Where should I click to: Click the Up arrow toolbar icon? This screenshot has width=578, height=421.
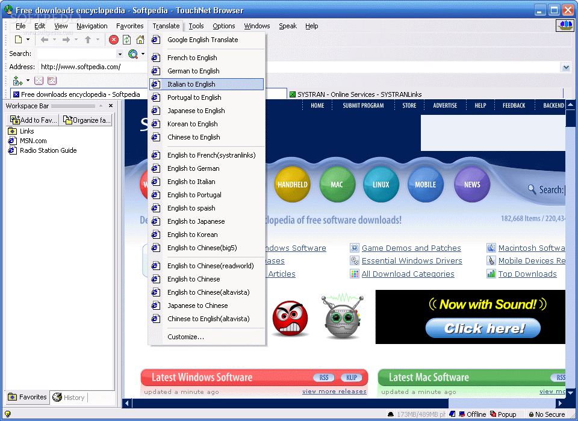coord(88,40)
